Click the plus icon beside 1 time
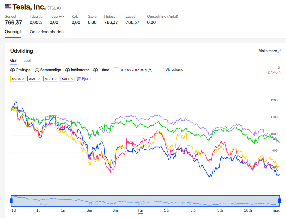 tap(96, 70)
